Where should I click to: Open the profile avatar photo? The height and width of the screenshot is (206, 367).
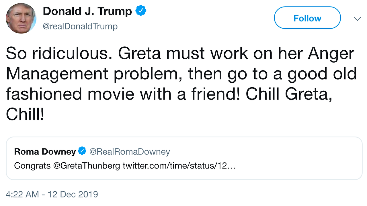pos(21,18)
